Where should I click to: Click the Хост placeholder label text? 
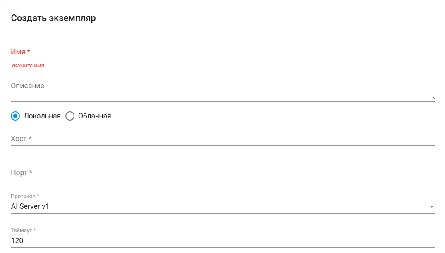[22, 139]
